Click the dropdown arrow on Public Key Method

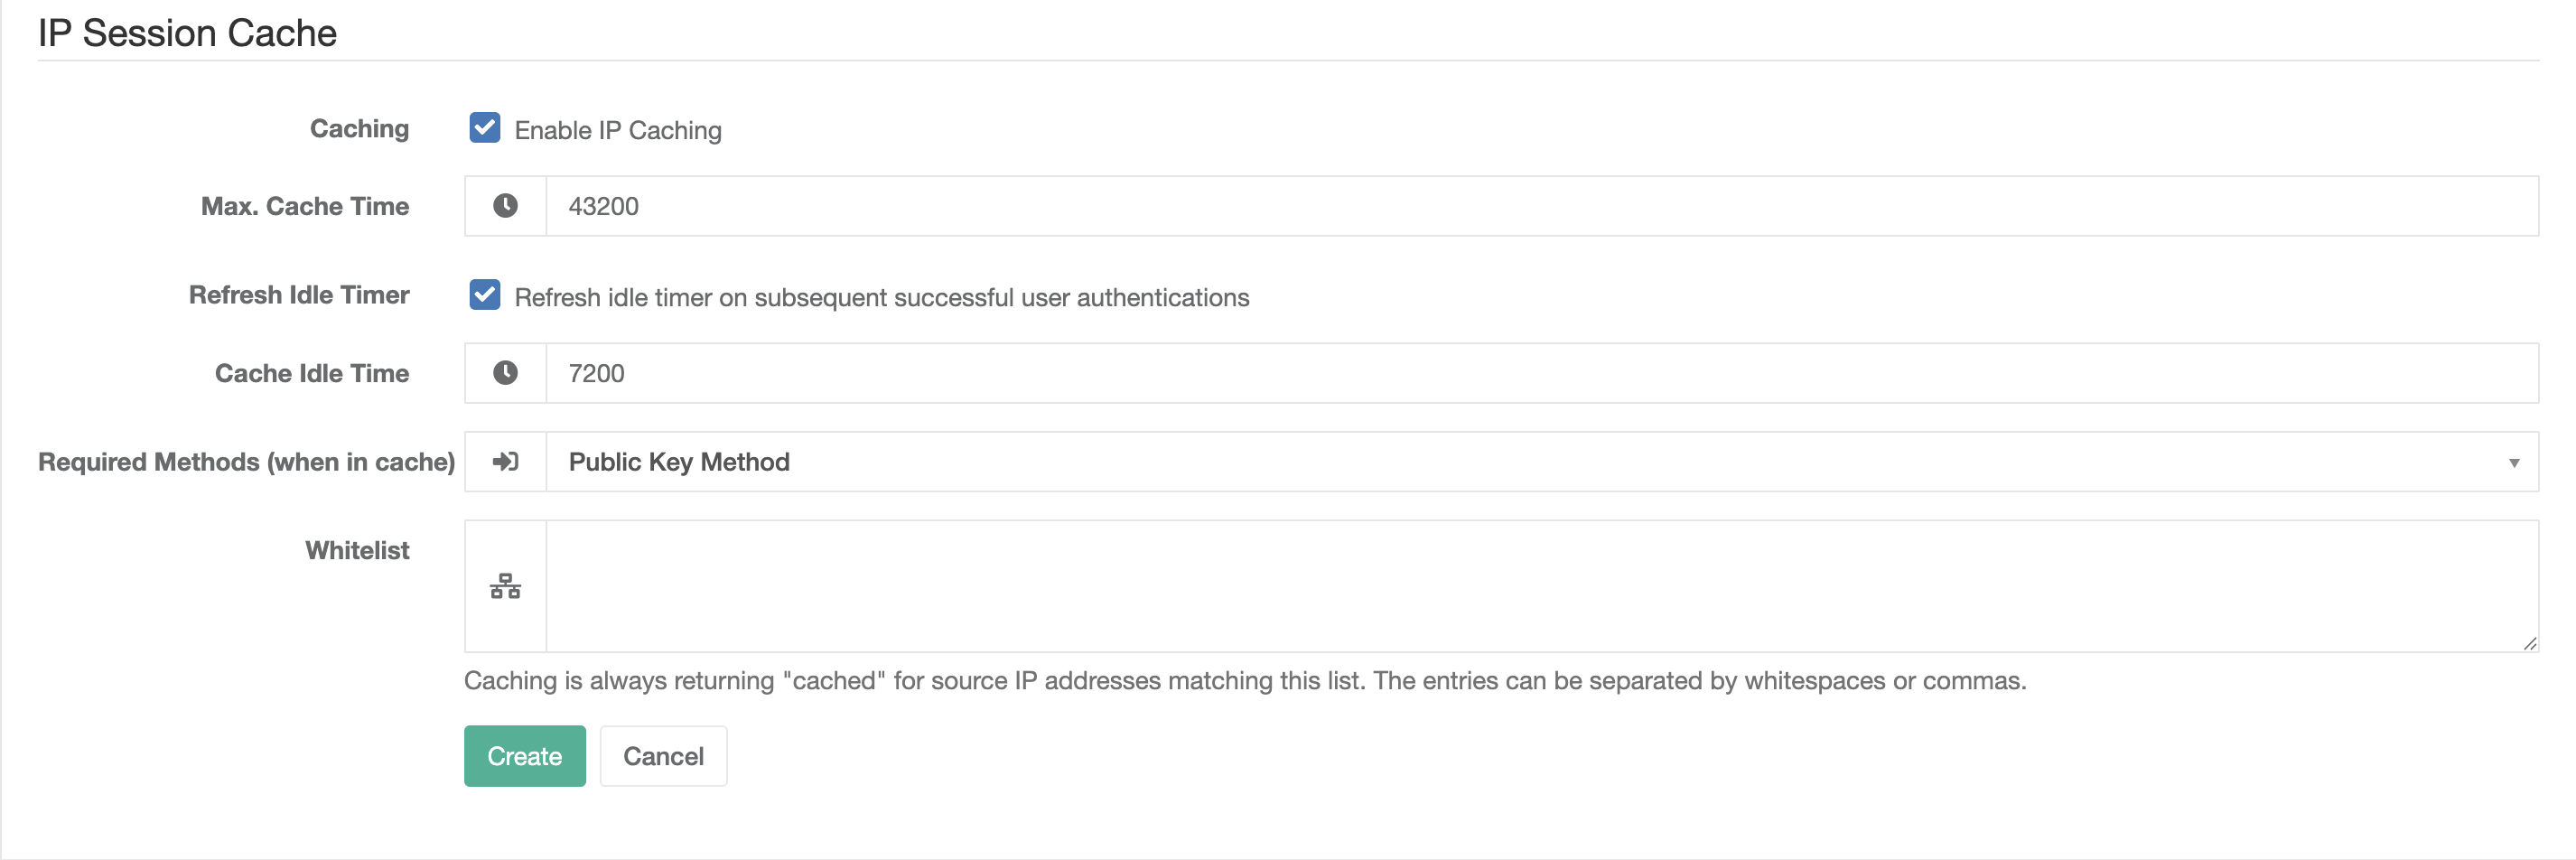click(x=2513, y=462)
